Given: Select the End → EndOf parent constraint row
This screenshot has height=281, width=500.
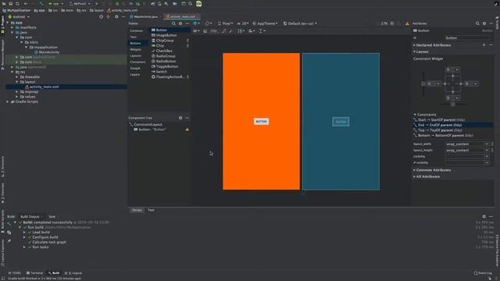Looking at the screenshot, I should [453, 125].
